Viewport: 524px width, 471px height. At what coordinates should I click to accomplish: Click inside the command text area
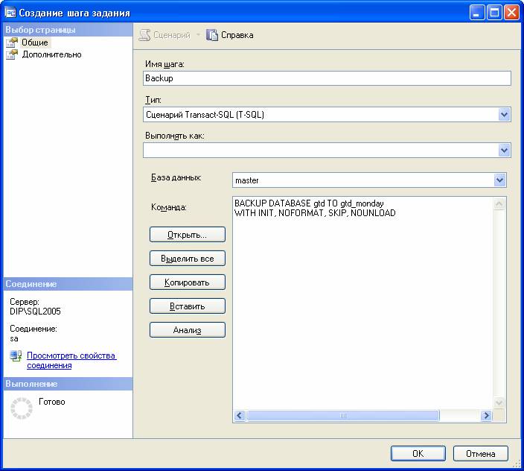tap(363, 298)
